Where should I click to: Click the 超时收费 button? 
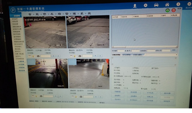[167, 93]
